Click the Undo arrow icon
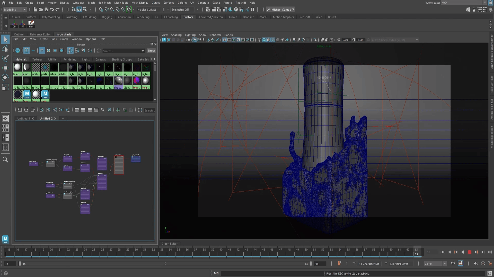The width and height of the screenshot is (494, 277). (52, 9)
